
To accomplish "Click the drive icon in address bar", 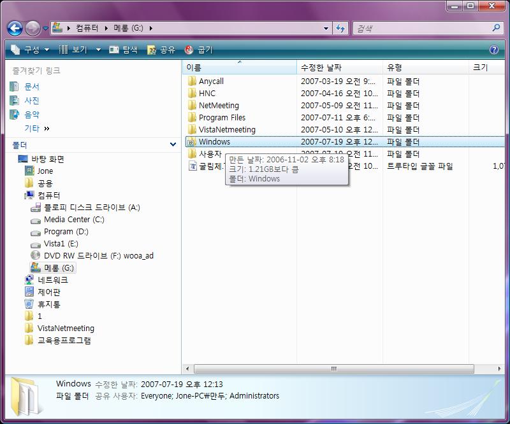I will [x=57, y=28].
